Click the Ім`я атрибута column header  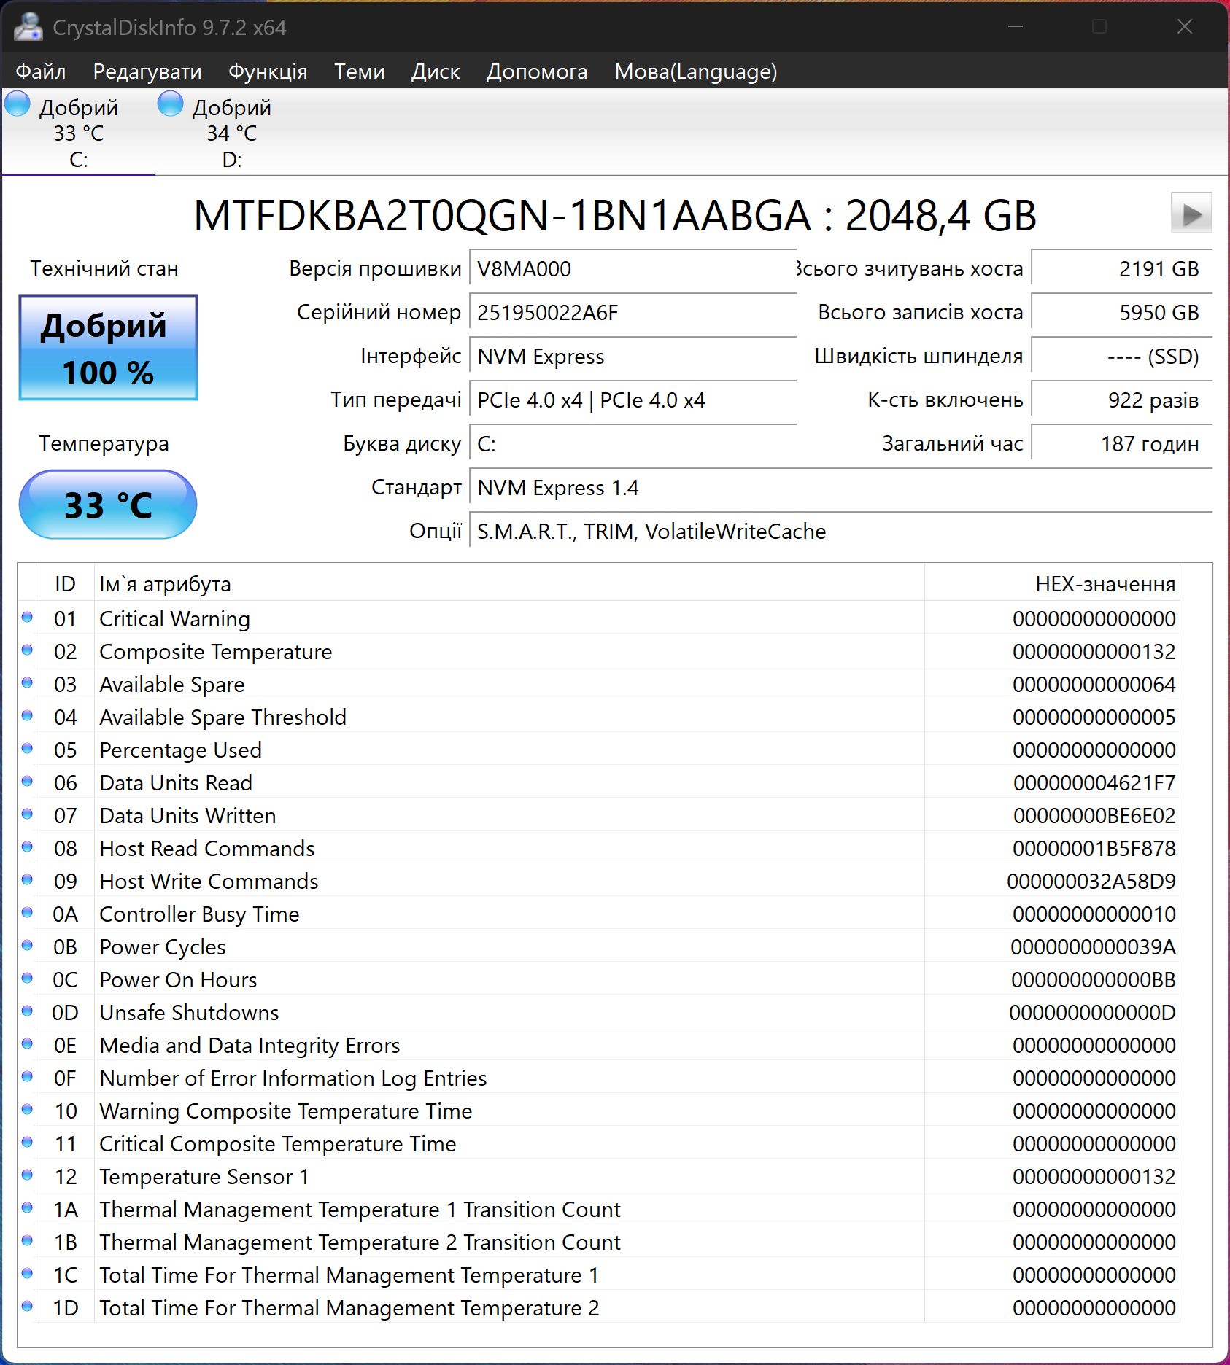[509, 584]
